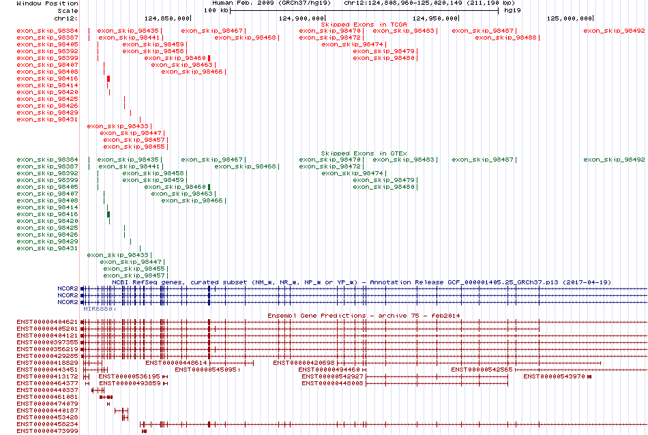Viewport: 648px width, 435px height.
Task: Click green GTEx item exon_skip_98480
Action: [383, 187]
